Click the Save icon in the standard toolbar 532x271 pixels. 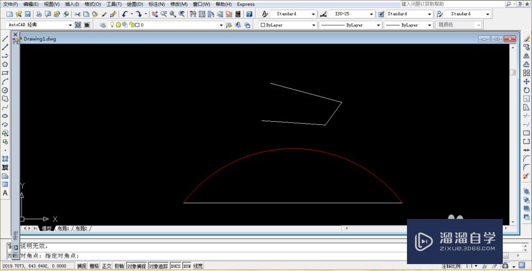[28, 14]
